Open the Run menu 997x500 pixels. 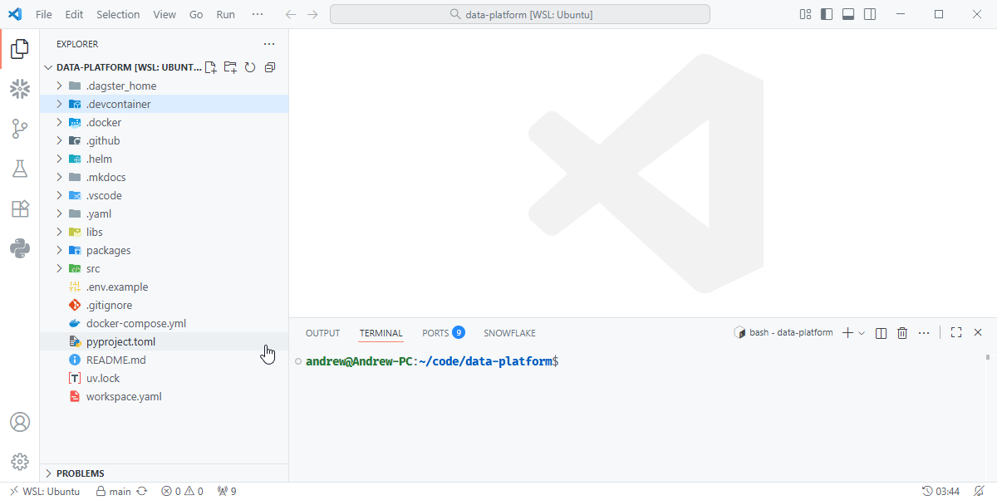pyautogui.click(x=225, y=13)
